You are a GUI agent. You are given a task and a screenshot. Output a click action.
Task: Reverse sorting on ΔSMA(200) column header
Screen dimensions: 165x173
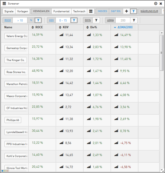(x=124, y=27)
